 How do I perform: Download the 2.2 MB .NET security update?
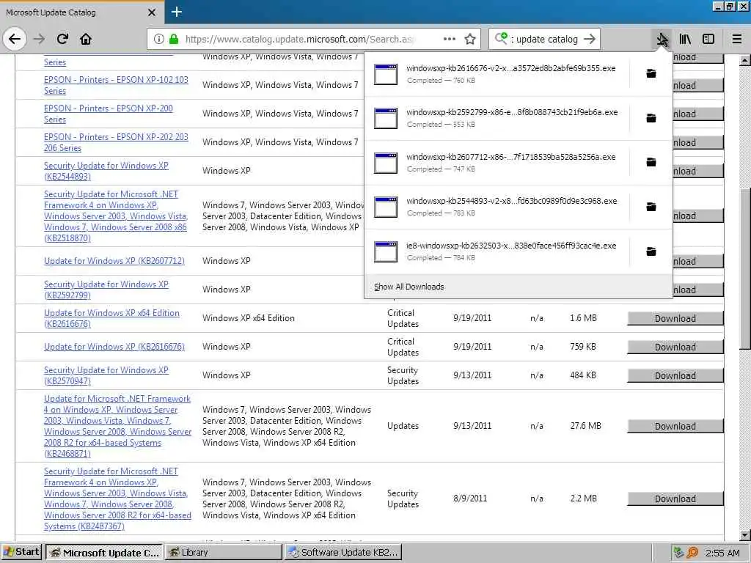coord(675,498)
